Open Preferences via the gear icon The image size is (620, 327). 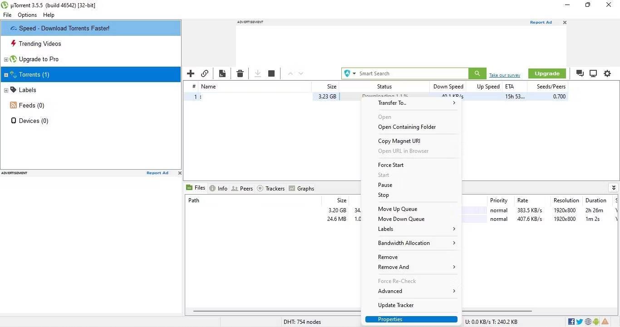(607, 73)
